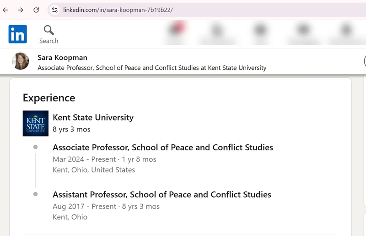Screen dimensions: 366x236
Task: Select Associate Professor position title
Action: [163, 147]
